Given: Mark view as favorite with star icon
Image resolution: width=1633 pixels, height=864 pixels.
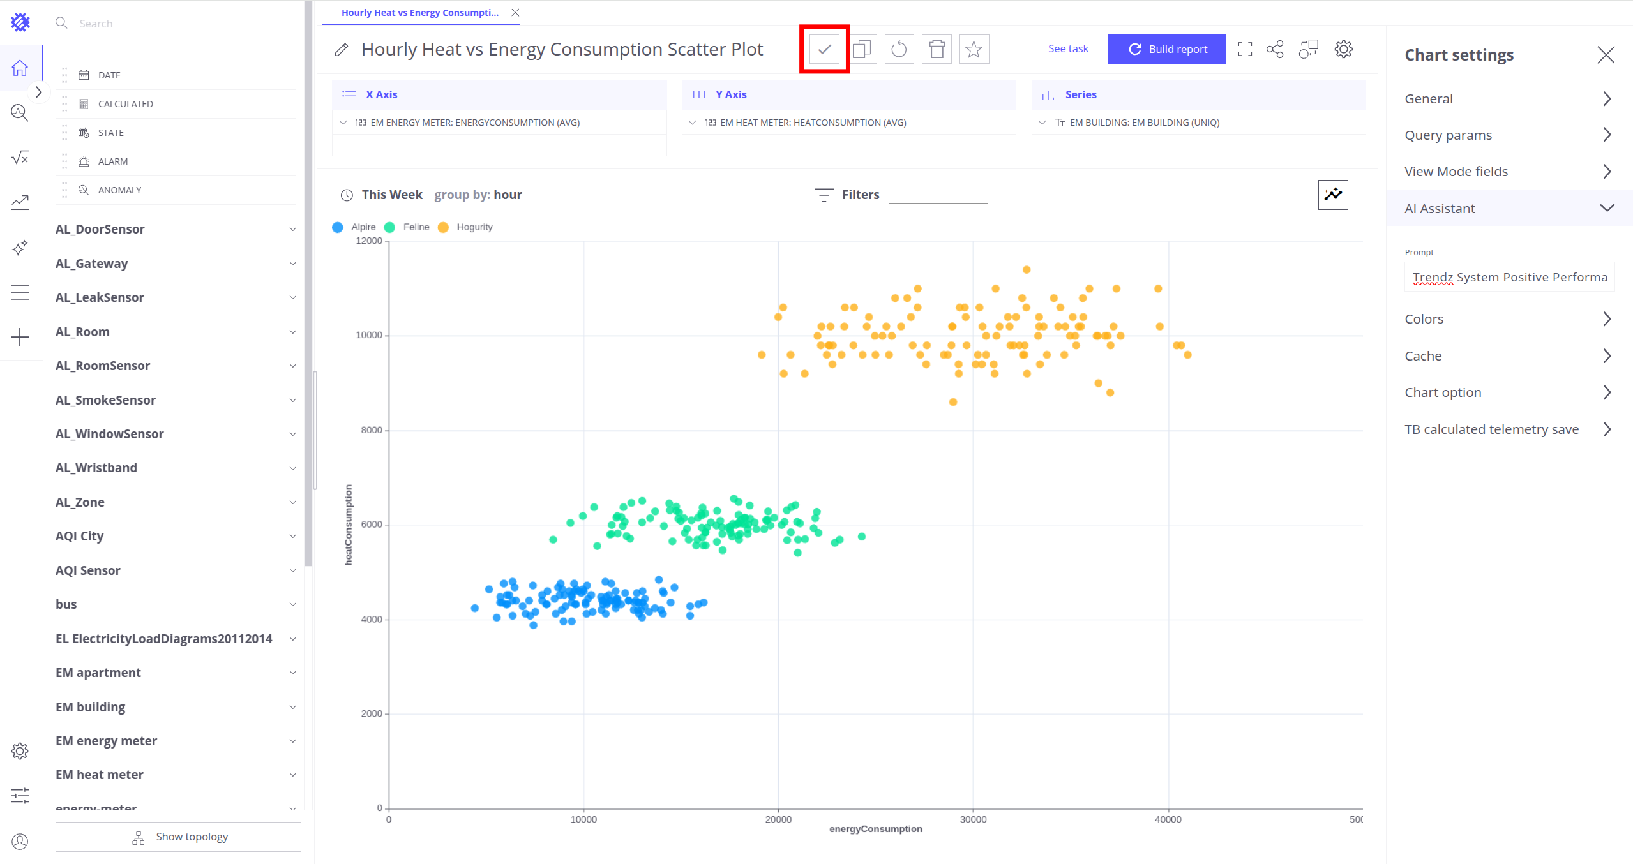Looking at the screenshot, I should point(974,49).
